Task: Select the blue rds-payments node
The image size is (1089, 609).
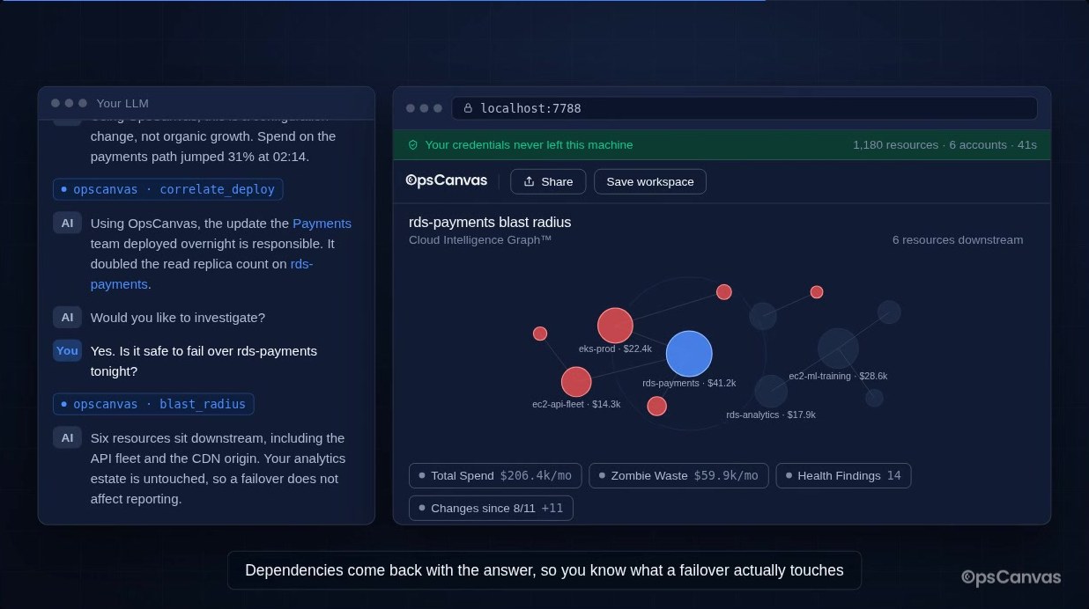Action: click(689, 354)
